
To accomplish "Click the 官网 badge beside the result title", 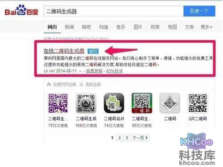I will click(x=93, y=51).
